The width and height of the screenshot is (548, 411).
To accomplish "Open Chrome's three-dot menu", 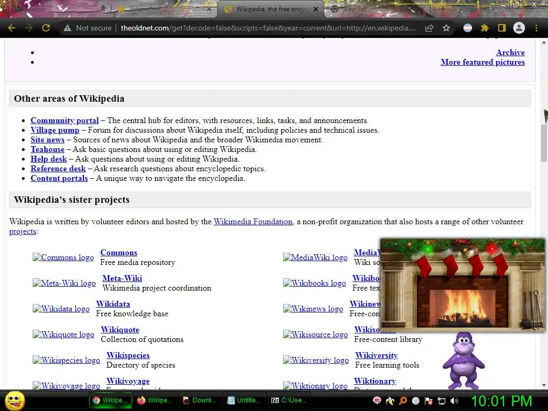I will tap(536, 28).
